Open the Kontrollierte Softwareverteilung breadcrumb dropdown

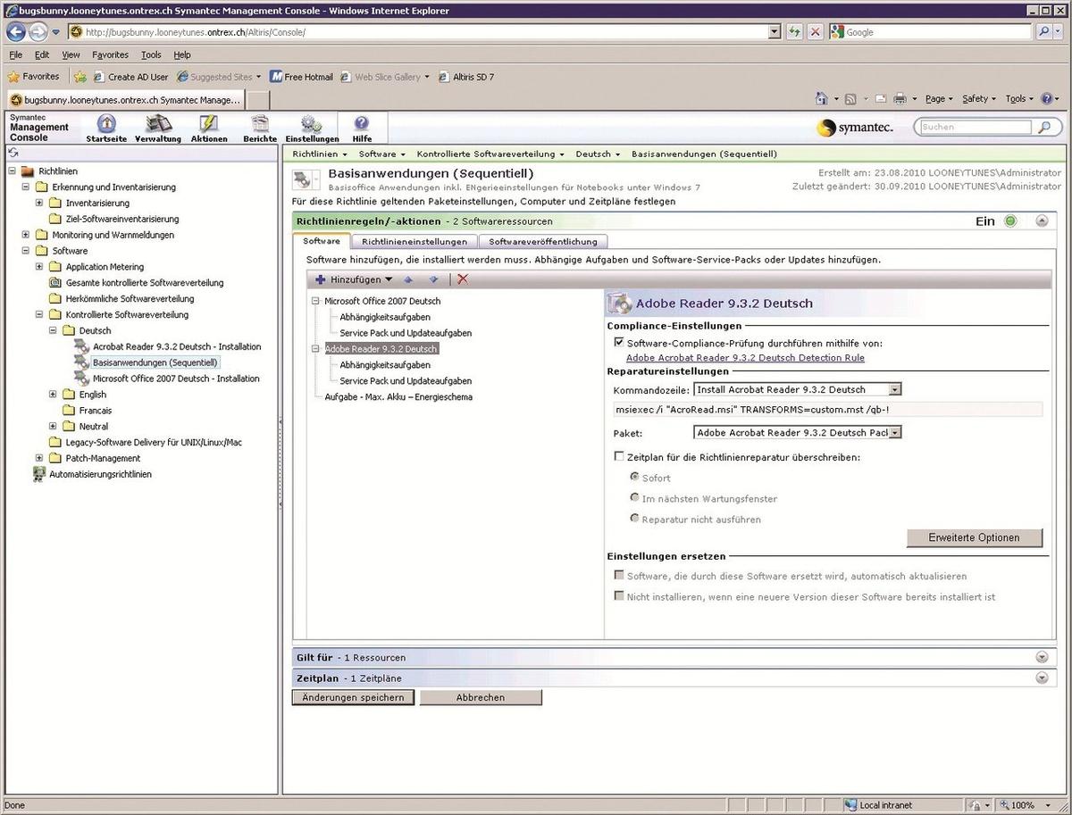563,154
